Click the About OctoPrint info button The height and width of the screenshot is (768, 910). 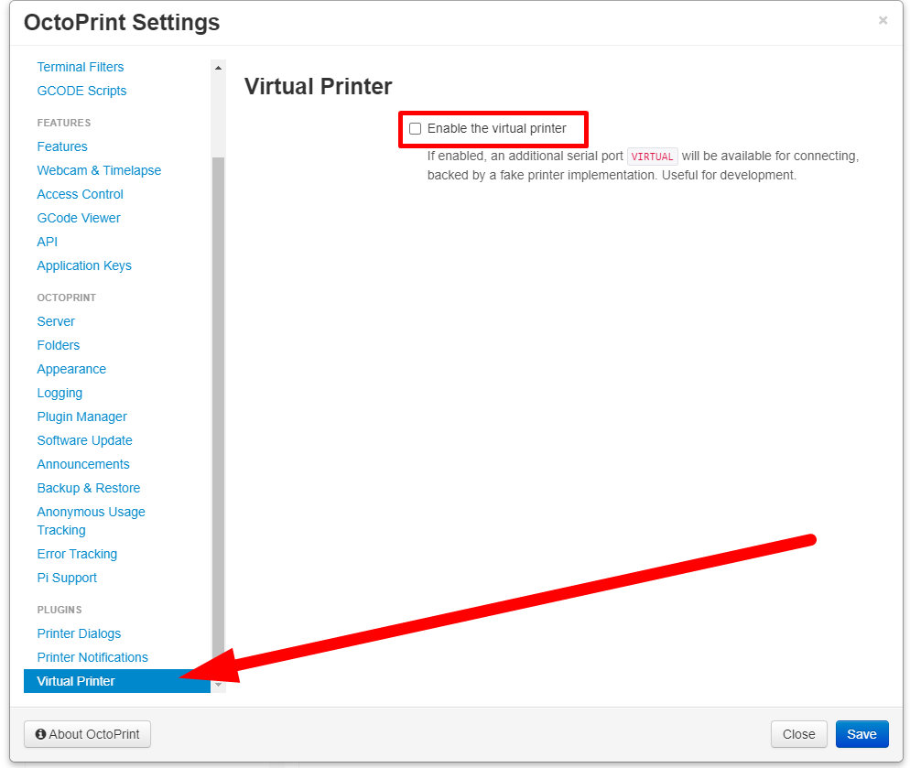pos(87,734)
